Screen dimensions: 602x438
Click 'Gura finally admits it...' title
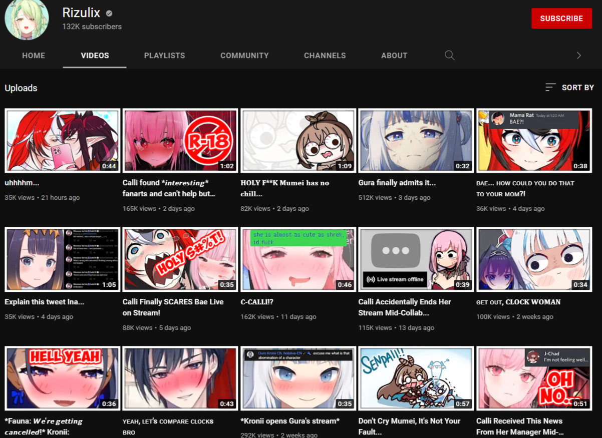click(x=397, y=183)
